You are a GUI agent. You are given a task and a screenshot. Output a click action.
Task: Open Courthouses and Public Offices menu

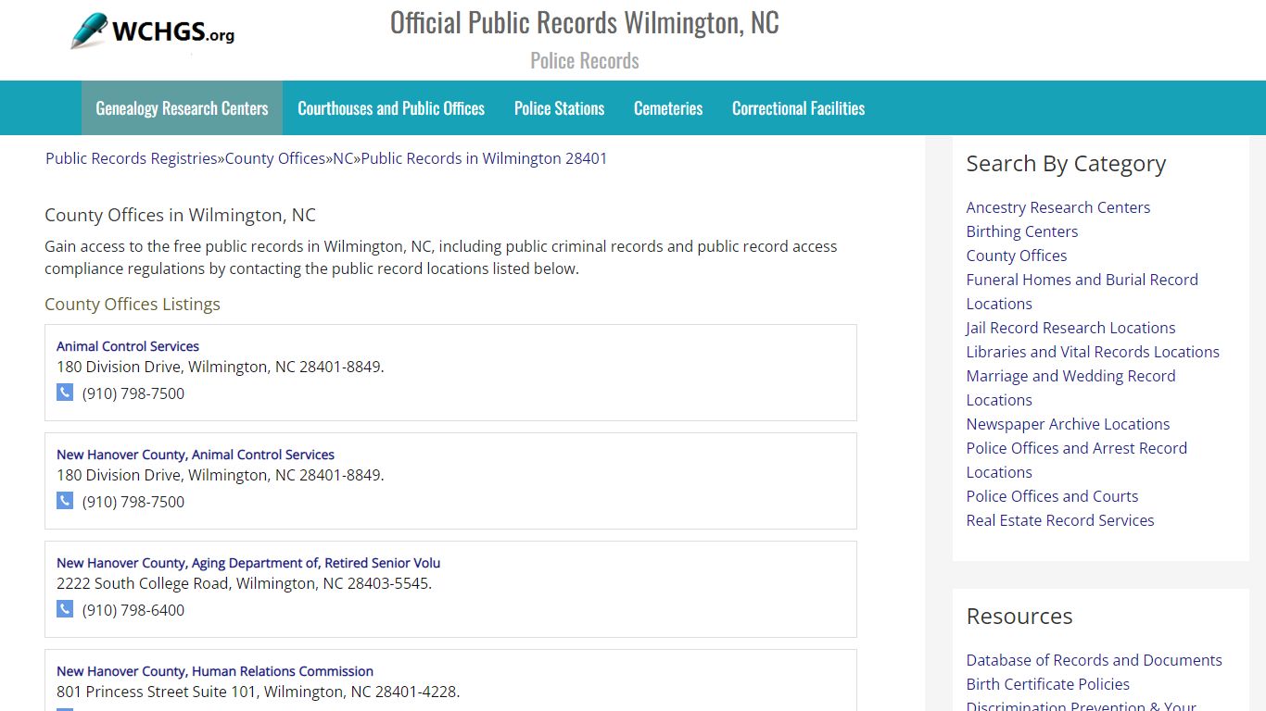tap(391, 108)
